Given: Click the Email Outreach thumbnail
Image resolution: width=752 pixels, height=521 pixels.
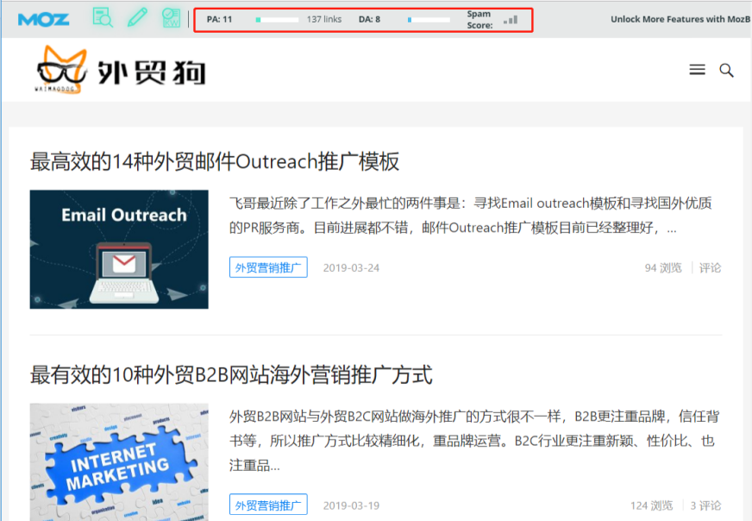Looking at the screenshot, I should (x=119, y=249).
